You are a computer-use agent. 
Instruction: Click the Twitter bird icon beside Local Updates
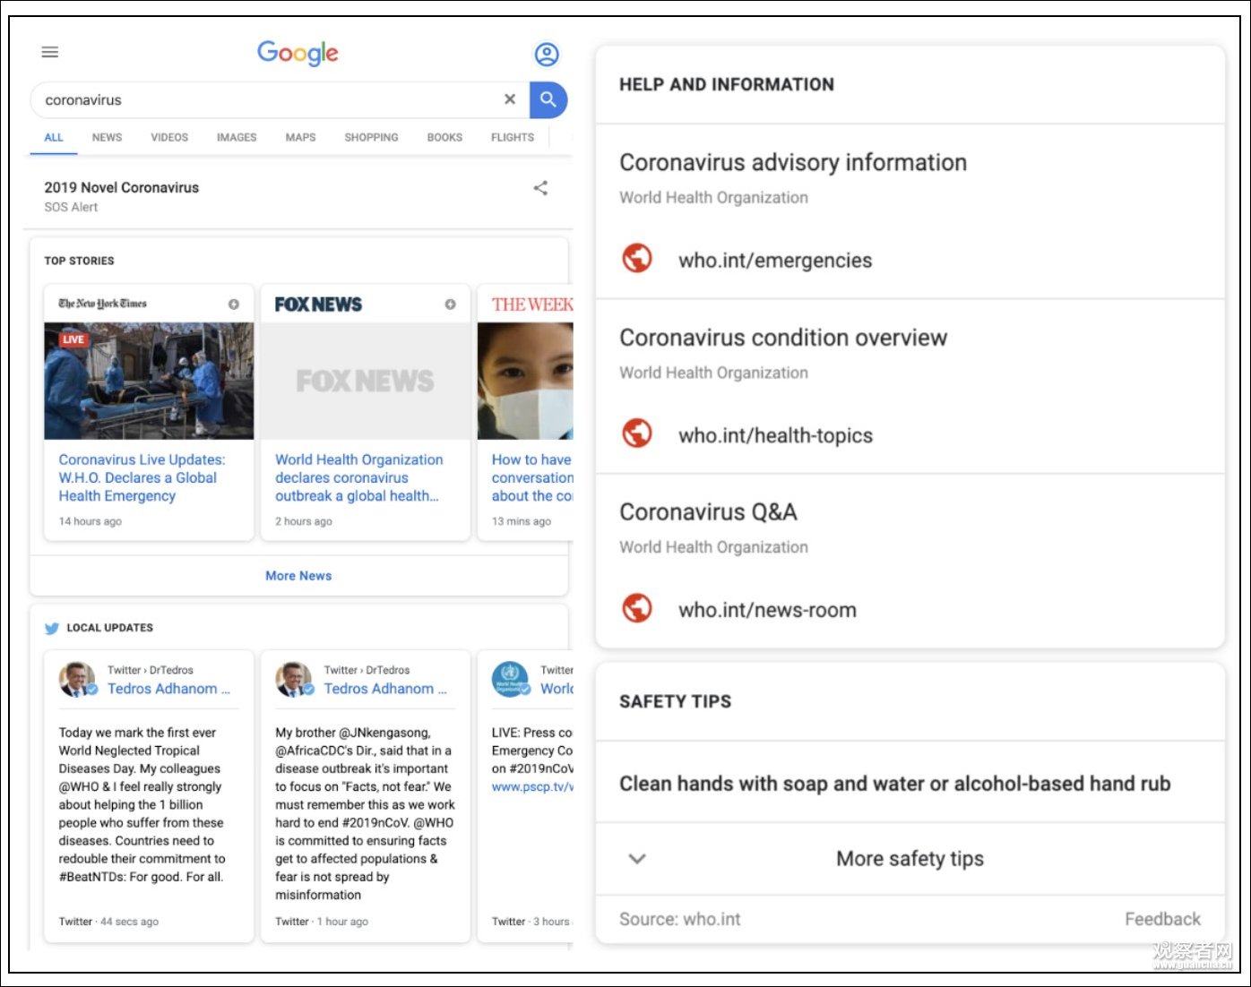tap(52, 628)
